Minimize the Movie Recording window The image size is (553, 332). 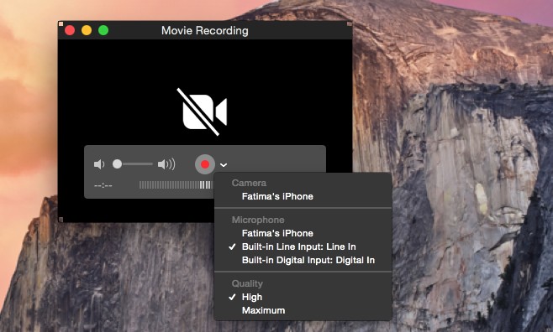click(87, 30)
